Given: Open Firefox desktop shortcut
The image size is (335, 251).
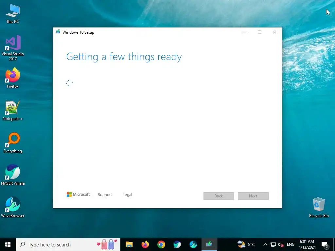Looking at the screenshot, I should pos(13,78).
